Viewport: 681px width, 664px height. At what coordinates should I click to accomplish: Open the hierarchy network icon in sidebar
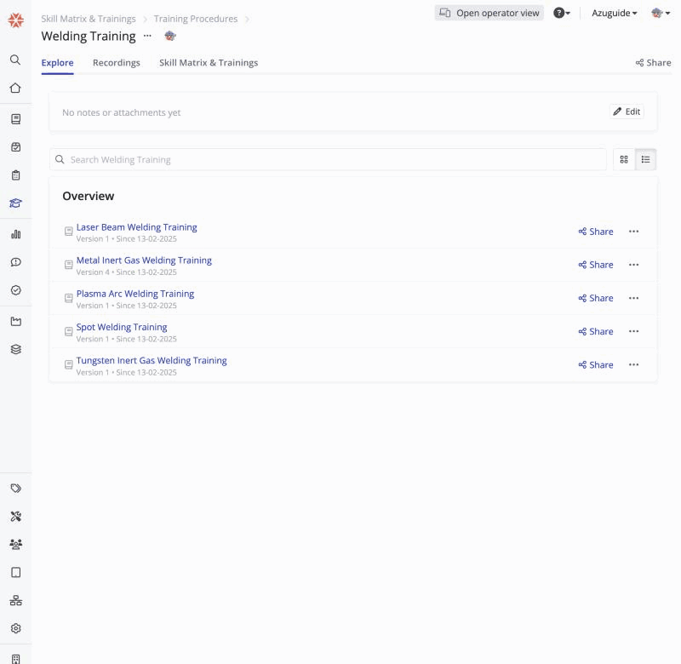(x=15, y=600)
